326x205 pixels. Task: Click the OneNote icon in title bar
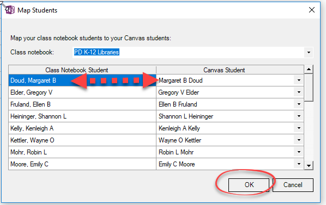click(x=10, y=10)
